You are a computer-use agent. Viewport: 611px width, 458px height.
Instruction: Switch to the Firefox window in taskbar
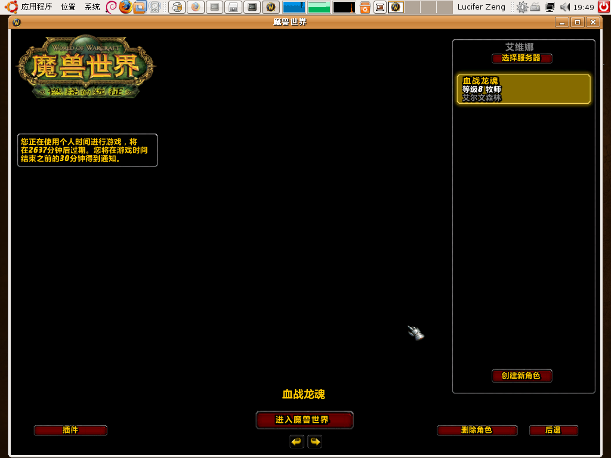(195, 7)
